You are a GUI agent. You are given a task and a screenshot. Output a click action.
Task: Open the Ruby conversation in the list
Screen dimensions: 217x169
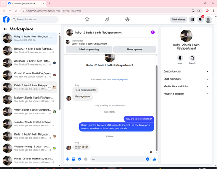point(29,38)
